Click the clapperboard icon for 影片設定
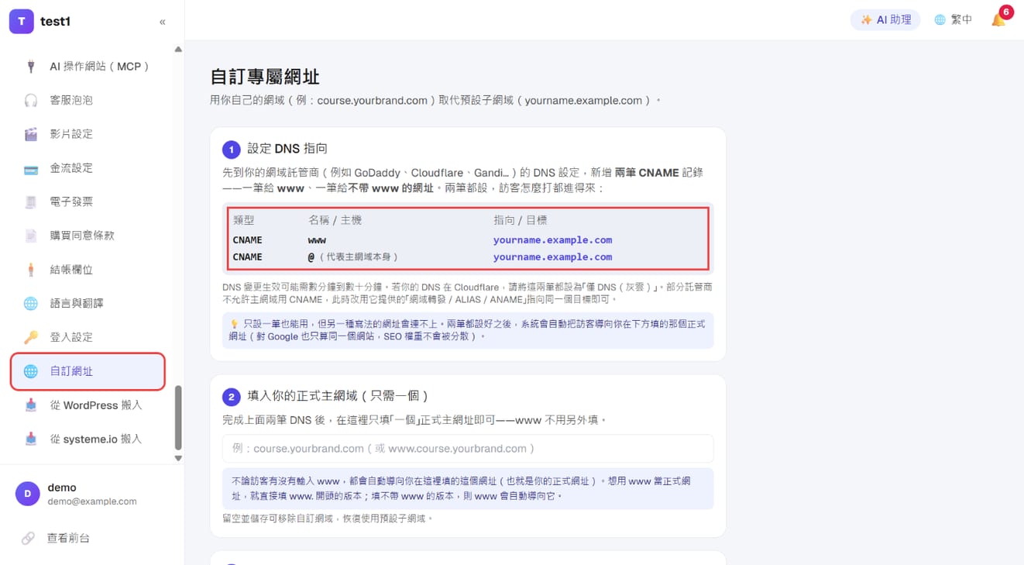This screenshot has height=565, width=1024. pos(31,134)
